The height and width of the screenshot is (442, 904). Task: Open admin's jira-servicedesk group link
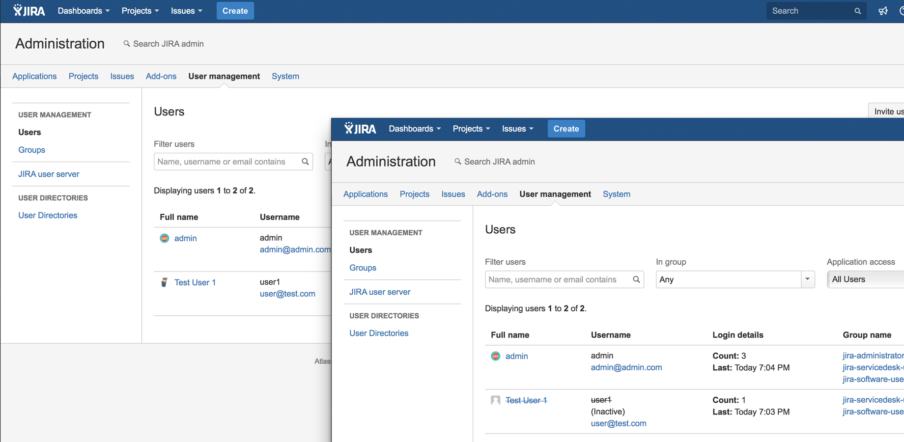pos(873,367)
